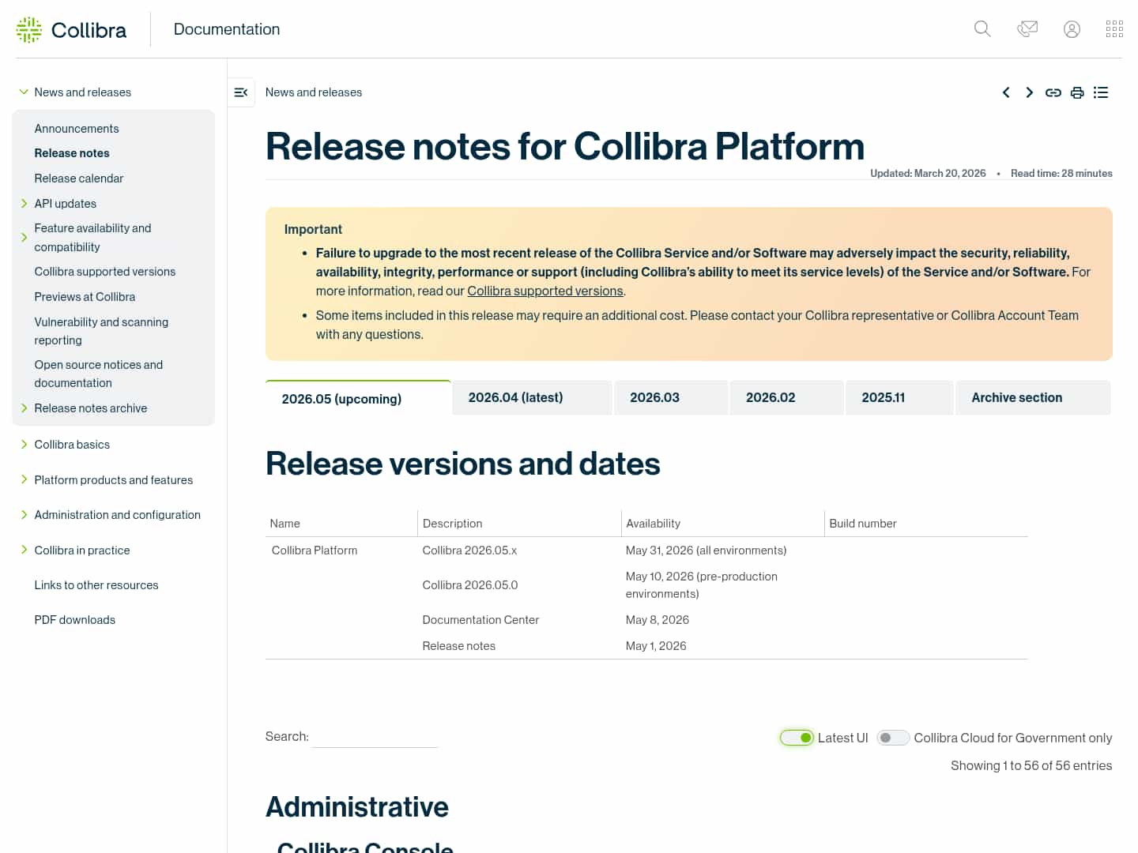Collapse the sidebar navigation panel

(x=241, y=92)
